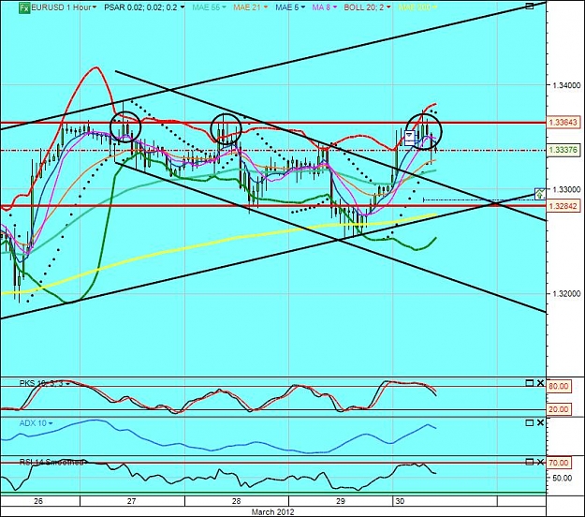Select the green up-arrow order marker
This screenshot has width=585, height=517.
point(540,194)
